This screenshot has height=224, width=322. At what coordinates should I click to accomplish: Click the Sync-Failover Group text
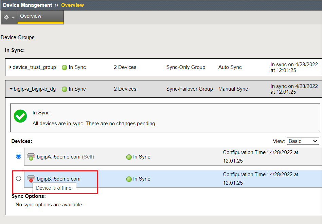[189, 89]
